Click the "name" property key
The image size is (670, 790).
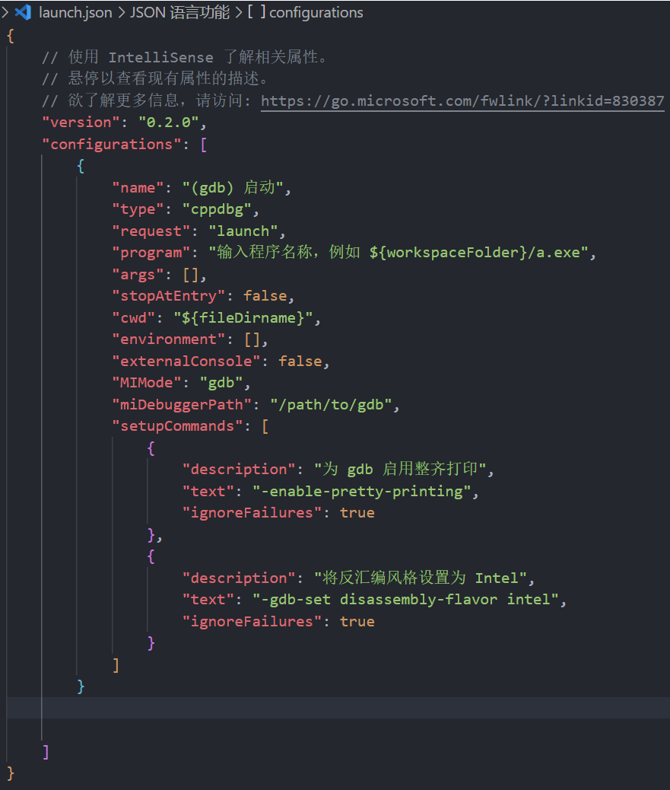coord(138,188)
